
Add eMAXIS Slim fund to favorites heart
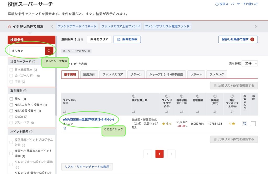pos(245,124)
